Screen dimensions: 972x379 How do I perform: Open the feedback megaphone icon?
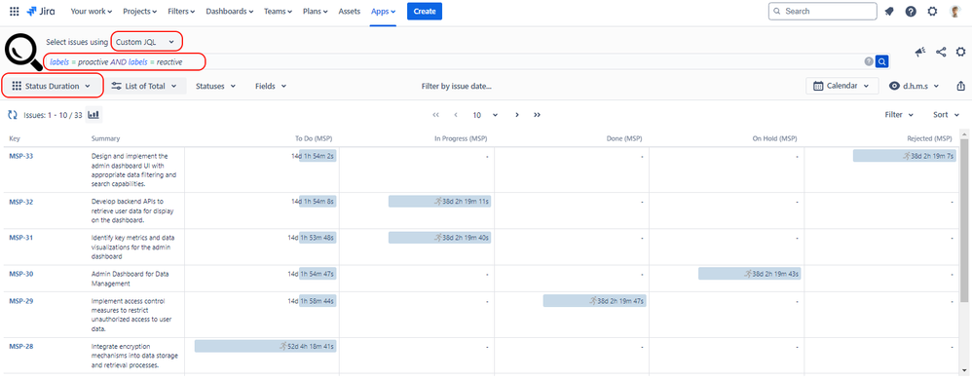click(920, 52)
